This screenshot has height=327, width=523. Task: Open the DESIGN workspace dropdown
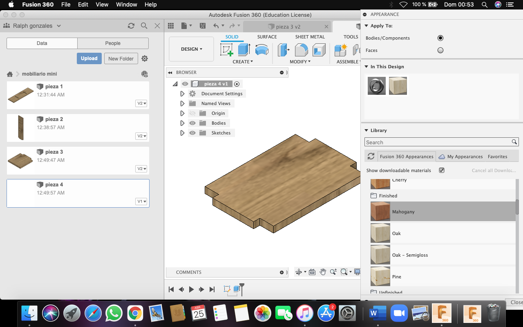coord(191,49)
